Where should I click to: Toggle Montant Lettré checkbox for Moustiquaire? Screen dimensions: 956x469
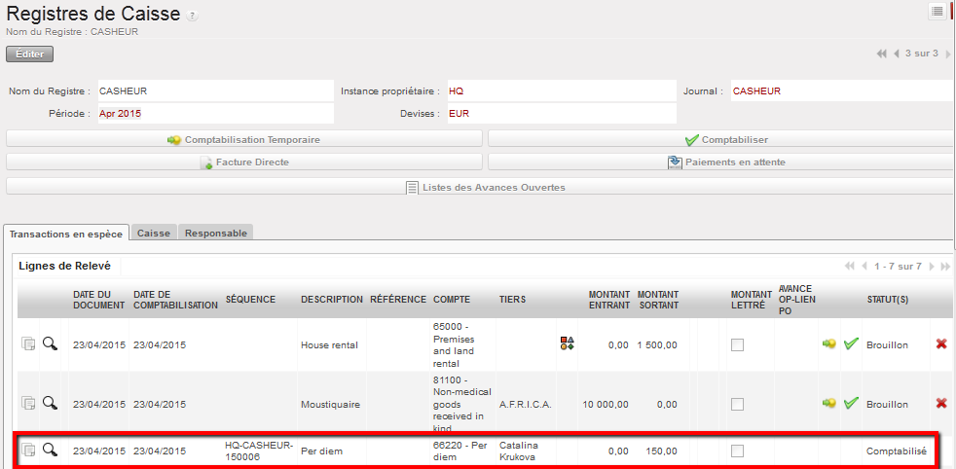click(x=737, y=403)
